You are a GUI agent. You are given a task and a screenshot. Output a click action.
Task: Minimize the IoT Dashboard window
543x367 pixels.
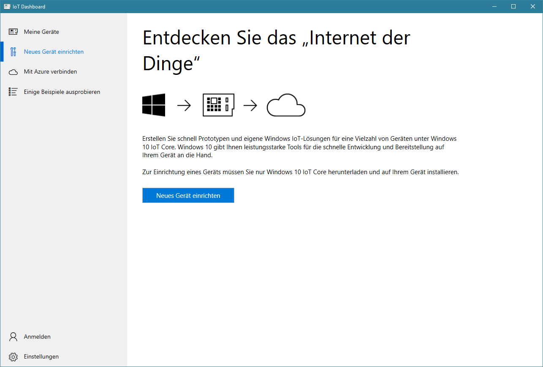click(x=494, y=6)
